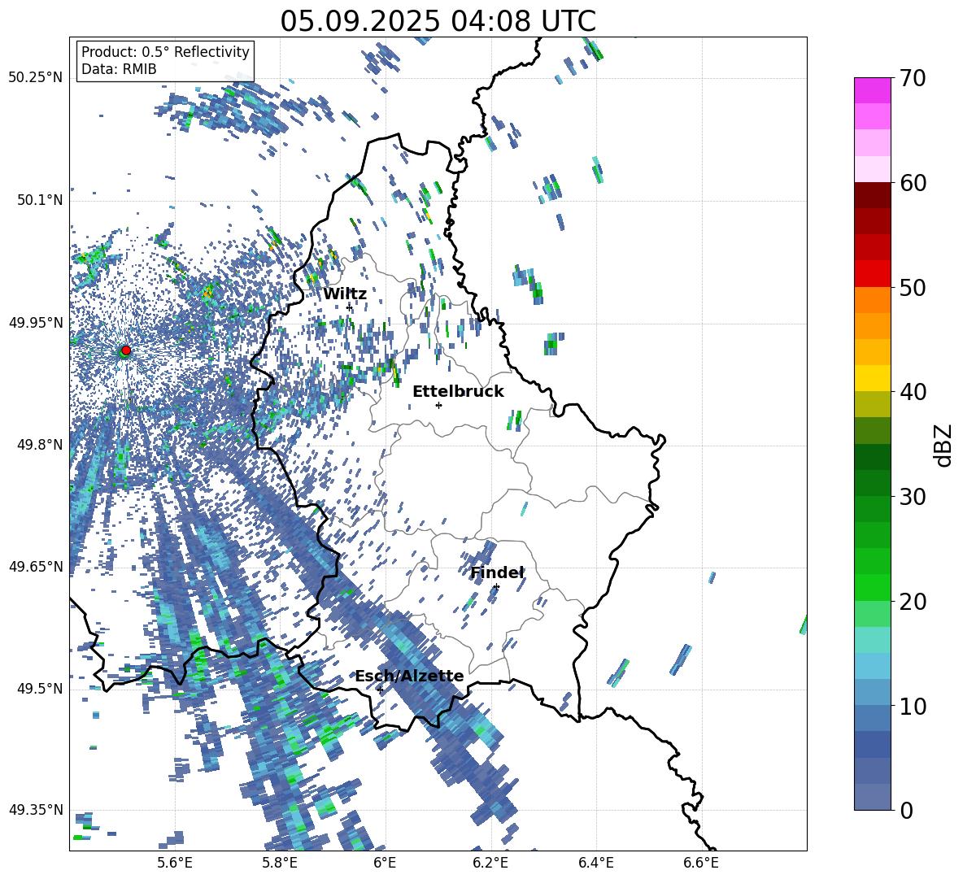Click latitude label 49.35°N

36,810
